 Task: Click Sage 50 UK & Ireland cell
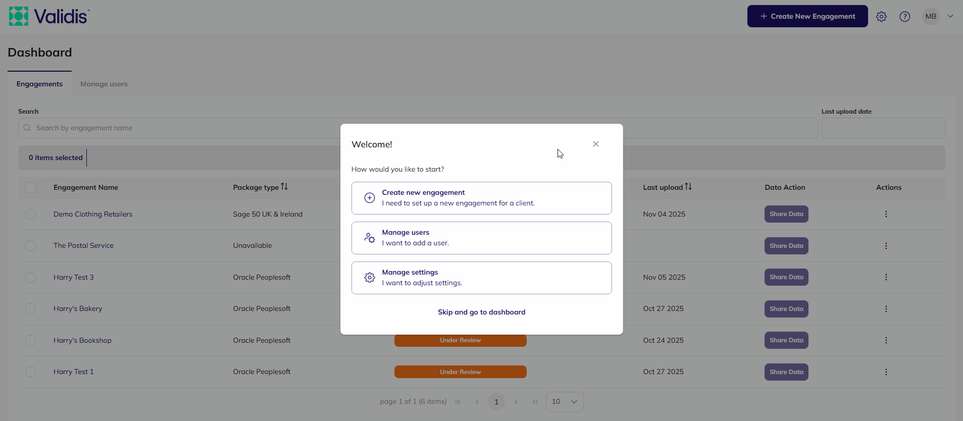(x=268, y=214)
